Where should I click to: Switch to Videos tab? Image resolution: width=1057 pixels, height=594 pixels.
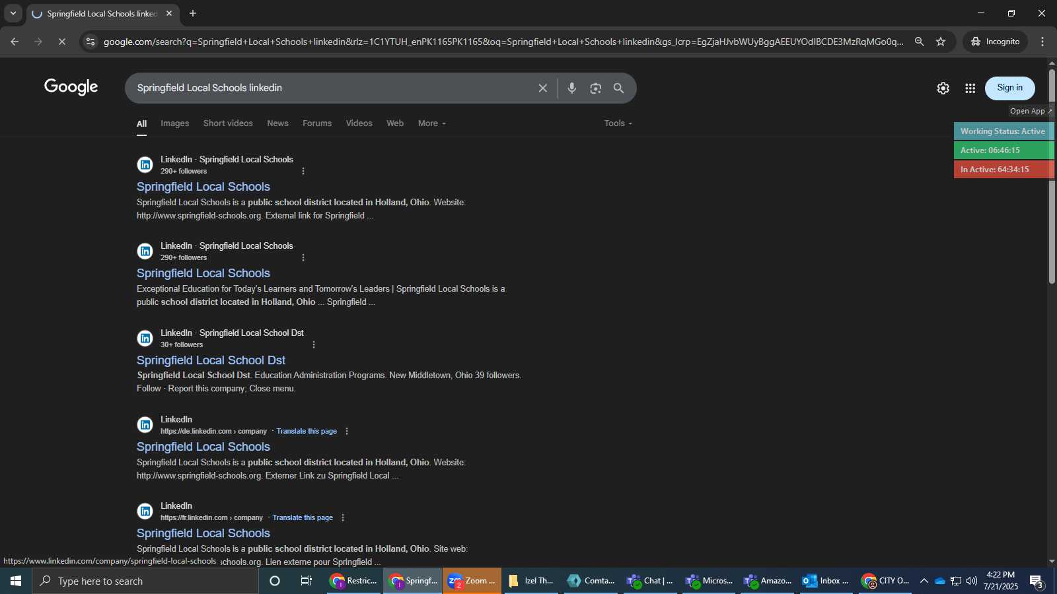[359, 123]
